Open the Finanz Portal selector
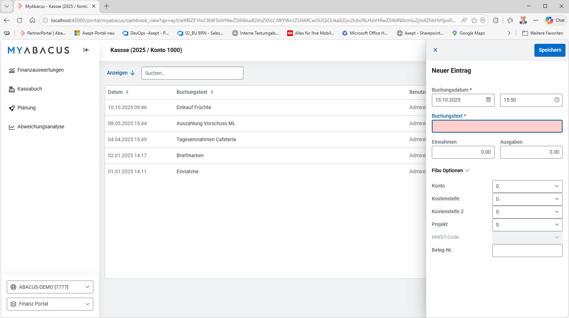The image size is (569, 318). (50, 304)
